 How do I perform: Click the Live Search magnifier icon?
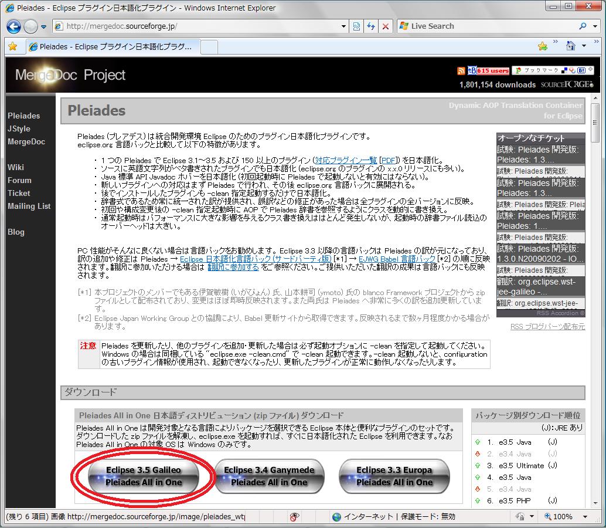coord(583,26)
